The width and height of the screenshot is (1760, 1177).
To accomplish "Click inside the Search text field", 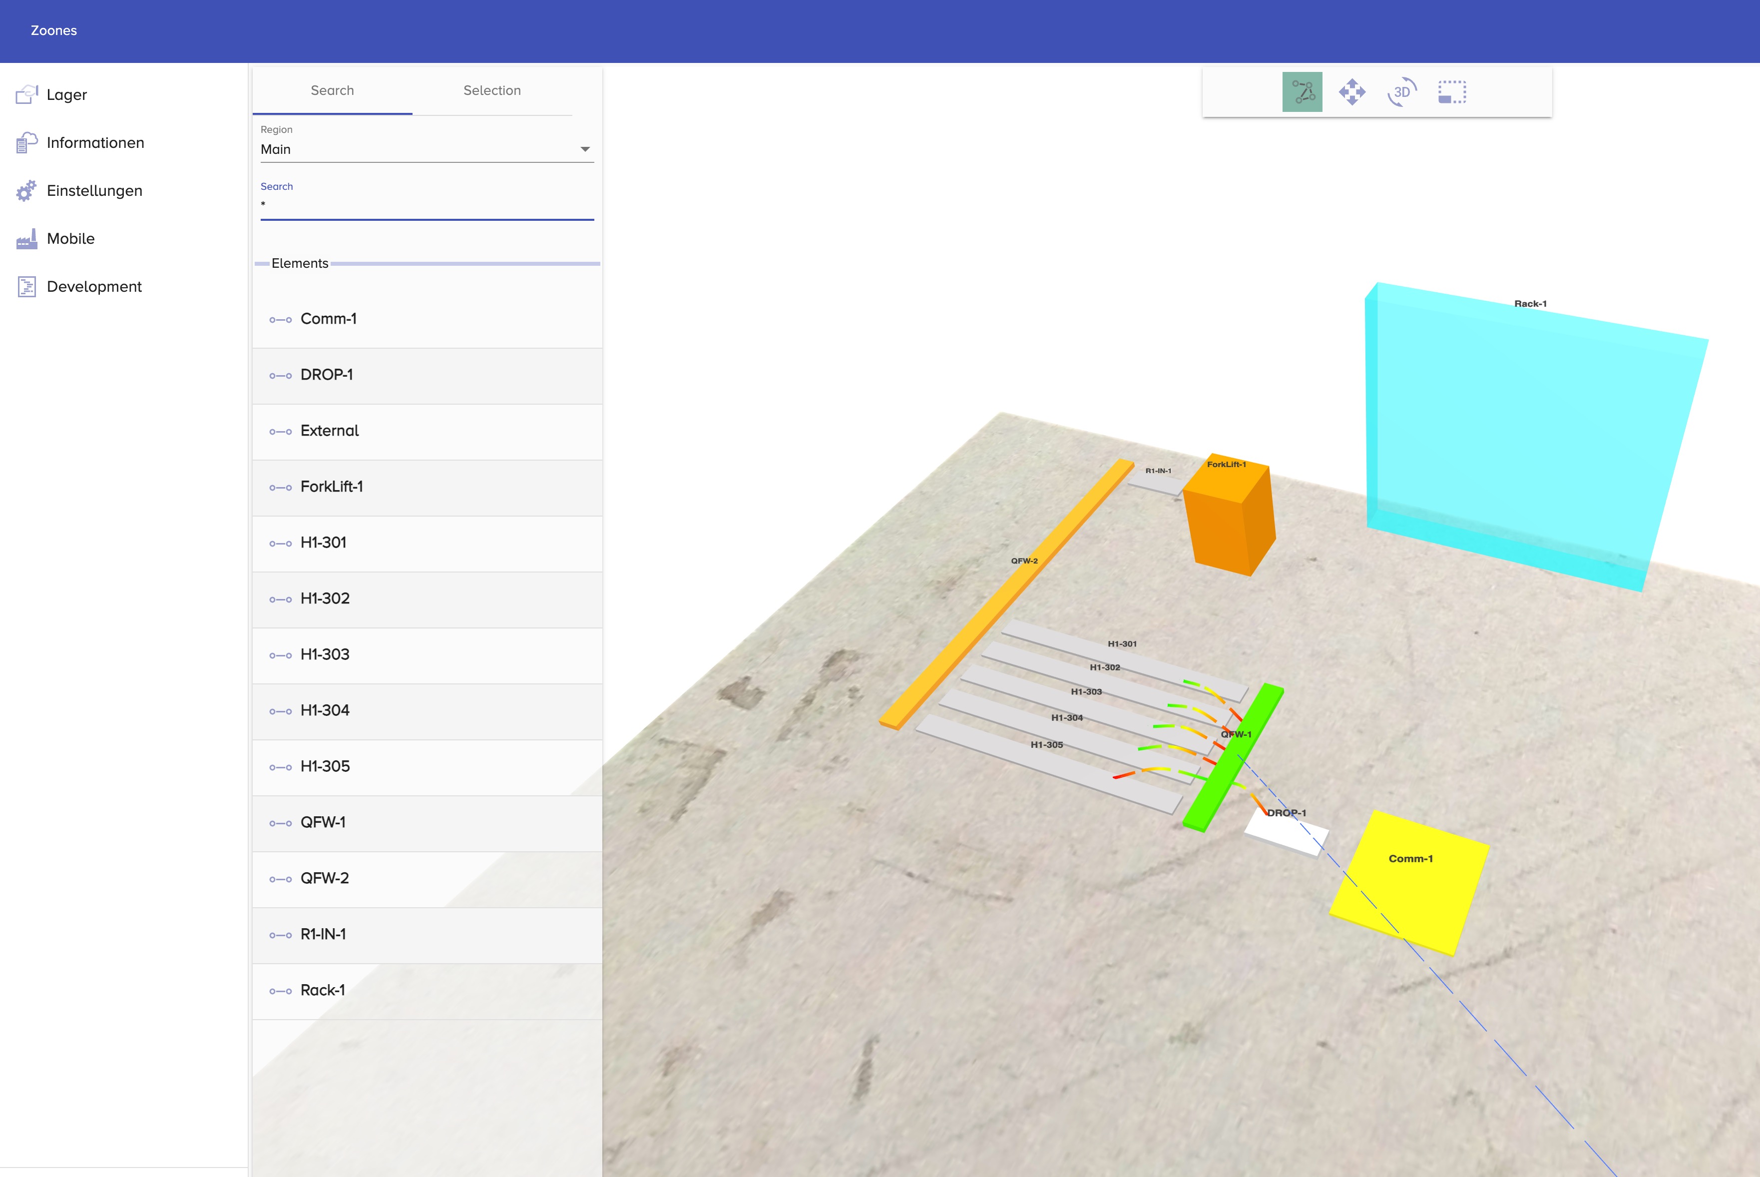I will 426,205.
